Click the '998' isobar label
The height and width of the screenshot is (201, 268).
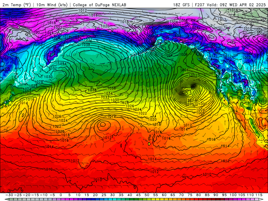tap(178, 36)
